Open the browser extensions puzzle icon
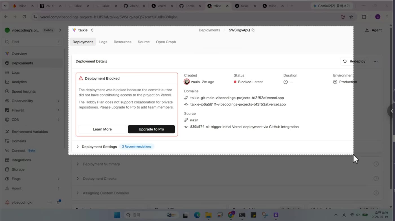This screenshot has width=395, height=221. coord(364,17)
